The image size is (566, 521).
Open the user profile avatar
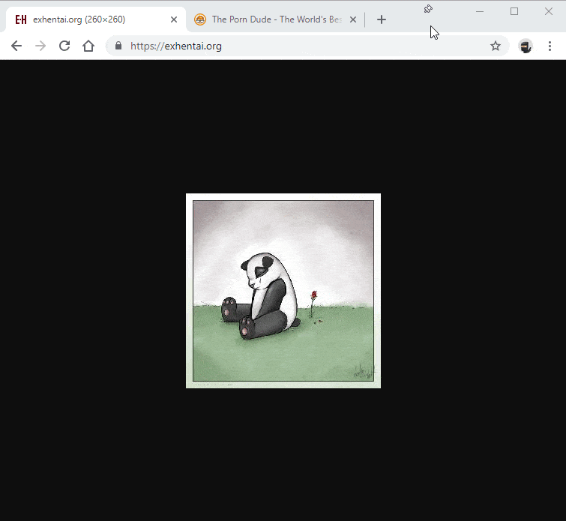coord(526,46)
